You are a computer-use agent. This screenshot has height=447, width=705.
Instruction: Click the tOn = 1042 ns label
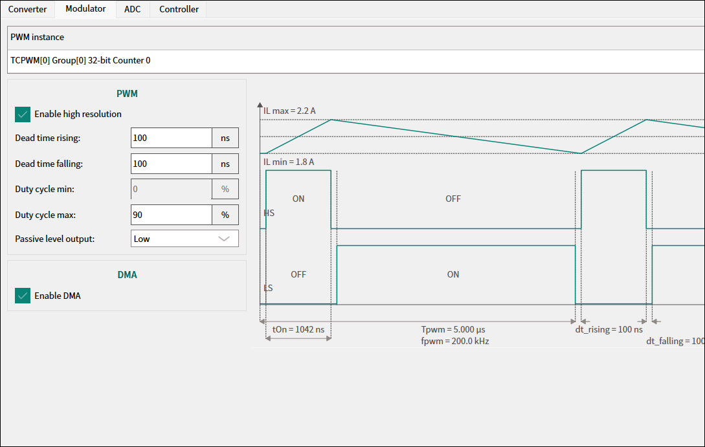(x=298, y=329)
